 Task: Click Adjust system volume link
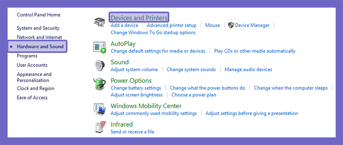point(134,69)
